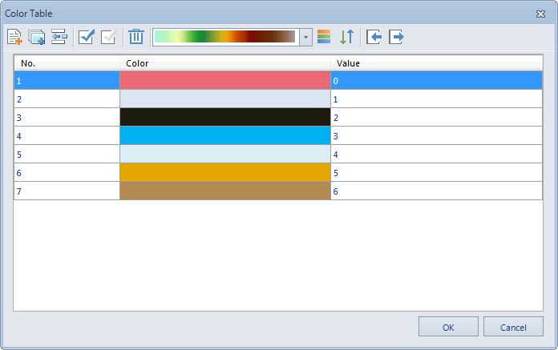
Task: Click the import color table icon
Action: coord(374,37)
